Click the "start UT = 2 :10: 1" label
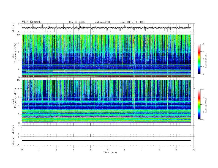Screen dimensions: 218x168 click(133, 22)
